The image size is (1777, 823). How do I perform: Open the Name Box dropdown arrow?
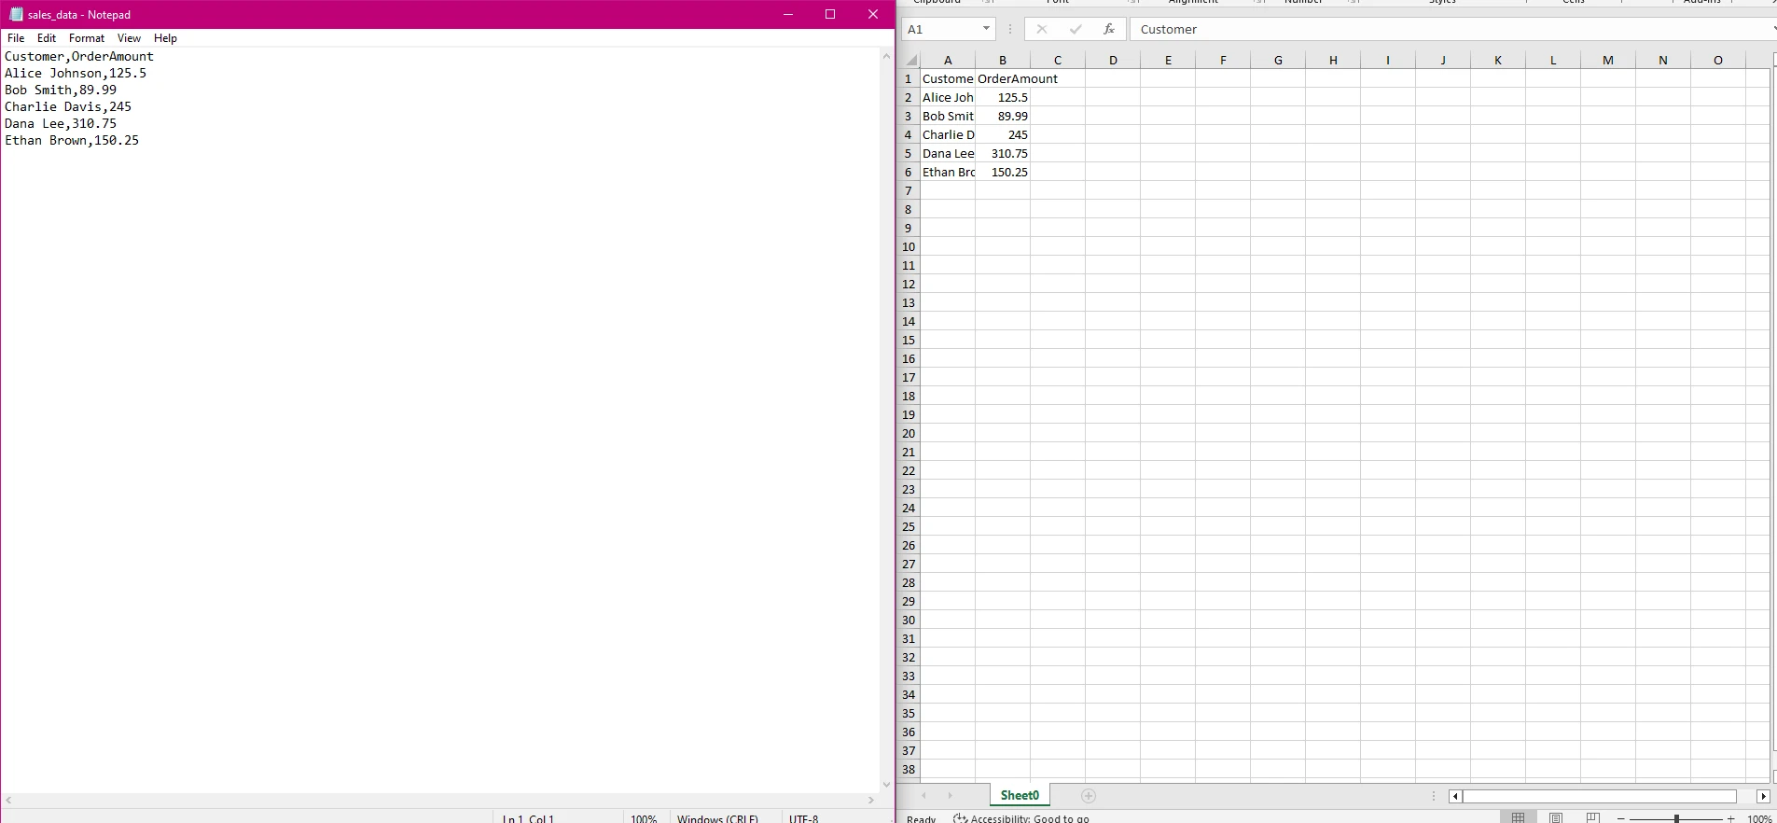[986, 29]
